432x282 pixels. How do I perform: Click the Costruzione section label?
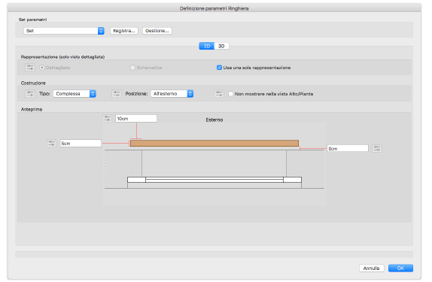[x=33, y=83]
